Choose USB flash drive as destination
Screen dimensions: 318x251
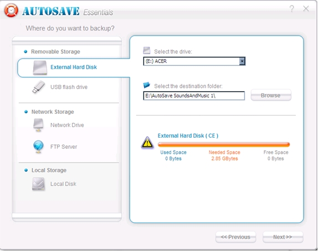pos(69,87)
